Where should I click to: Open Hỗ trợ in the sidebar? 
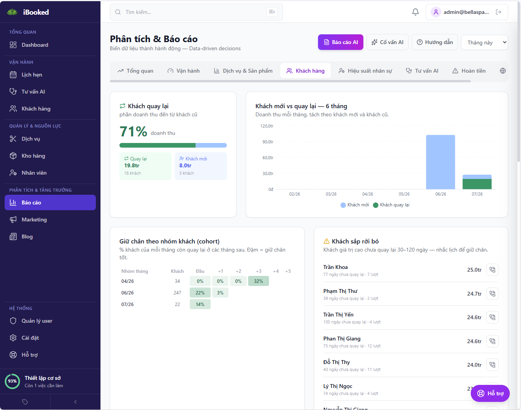pos(50,355)
